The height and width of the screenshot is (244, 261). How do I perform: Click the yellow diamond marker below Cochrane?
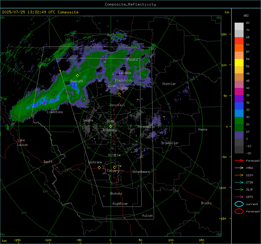pos(99,167)
